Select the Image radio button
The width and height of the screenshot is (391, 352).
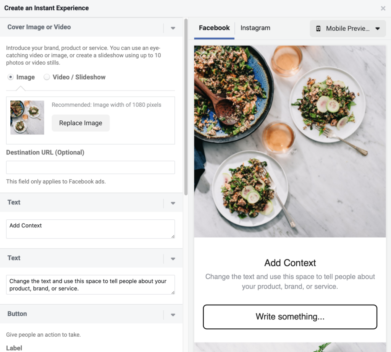tap(11, 77)
